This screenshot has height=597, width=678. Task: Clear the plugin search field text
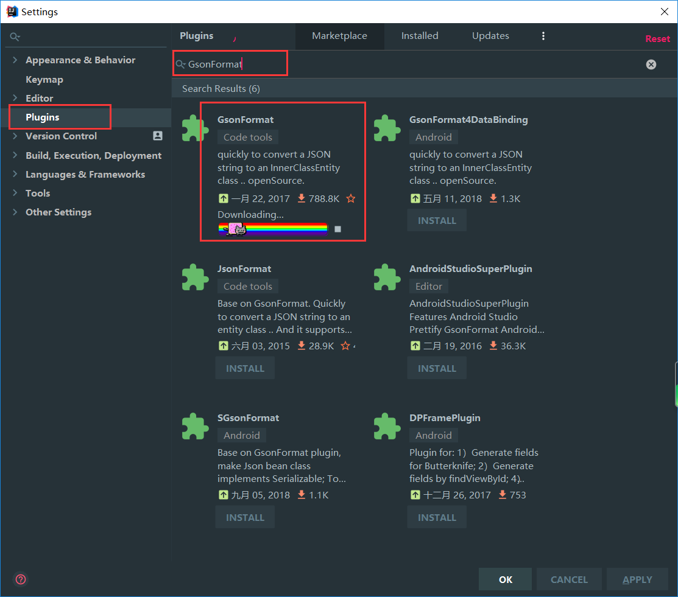point(651,64)
